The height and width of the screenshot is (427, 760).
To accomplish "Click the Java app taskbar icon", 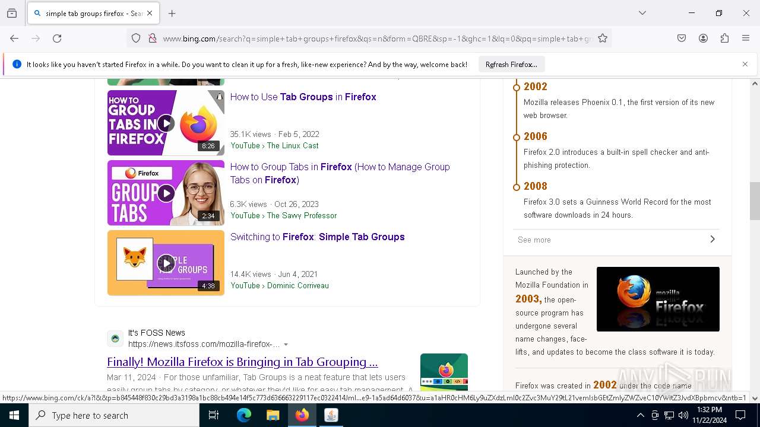I will (331, 415).
